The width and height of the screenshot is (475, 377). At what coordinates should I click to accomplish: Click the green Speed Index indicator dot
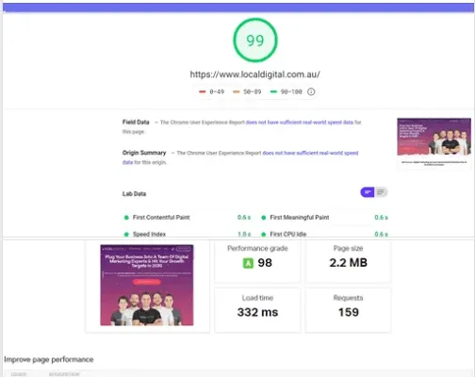126,235
